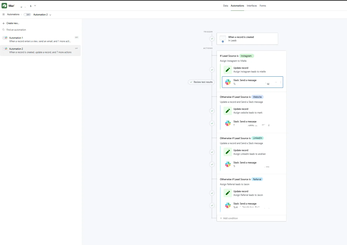Change the Referral lead source condition chip

[x=257, y=179]
